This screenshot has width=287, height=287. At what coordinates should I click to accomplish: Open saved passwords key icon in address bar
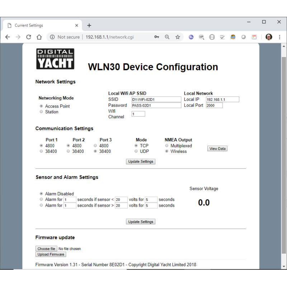coord(156,37)
